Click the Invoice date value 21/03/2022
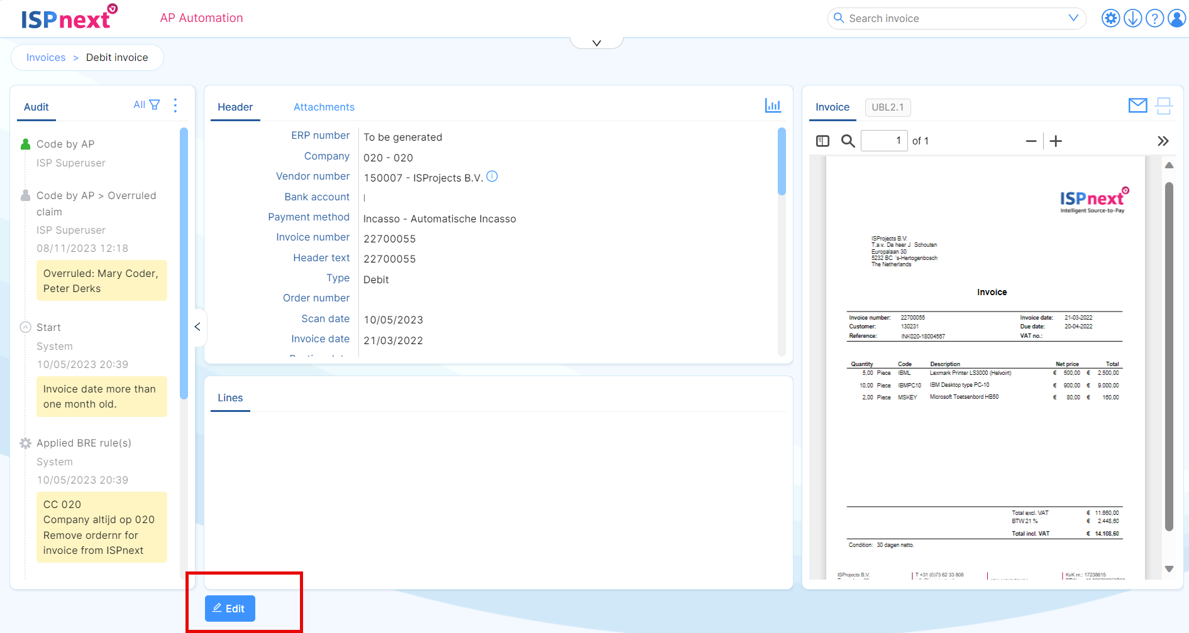The height and width of the screenshot is (633, 1189). (x=394, y=340)
